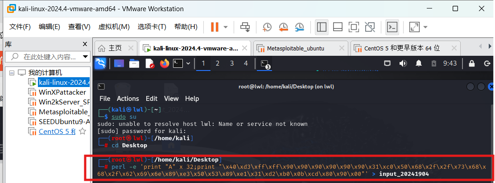The height and width of the screenshot is (183, 495).
Task: Close the 主页 tab
Action: coord(131,48)
